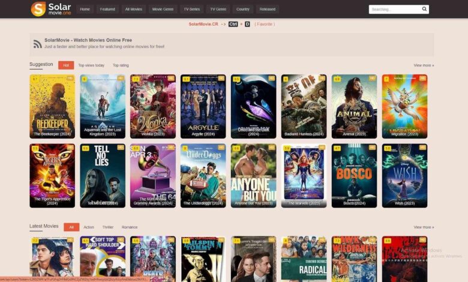Click the SolarMovie logo icon

click(x=38, y=8)
